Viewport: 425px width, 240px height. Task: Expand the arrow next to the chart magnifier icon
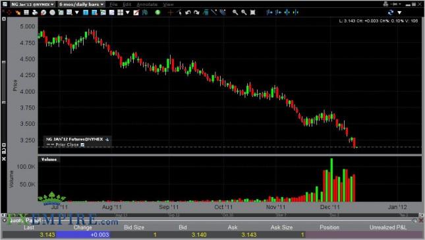77,13
